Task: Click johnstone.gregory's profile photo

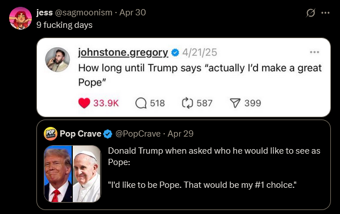Action: [57, 59]
